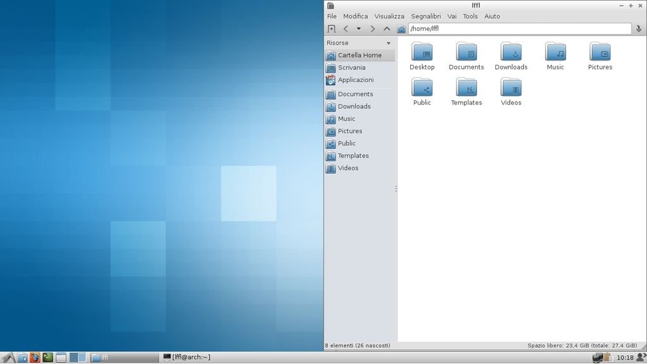Click the /home/lffl path field
Screen dimensions: 647x364
coord(518,29)
